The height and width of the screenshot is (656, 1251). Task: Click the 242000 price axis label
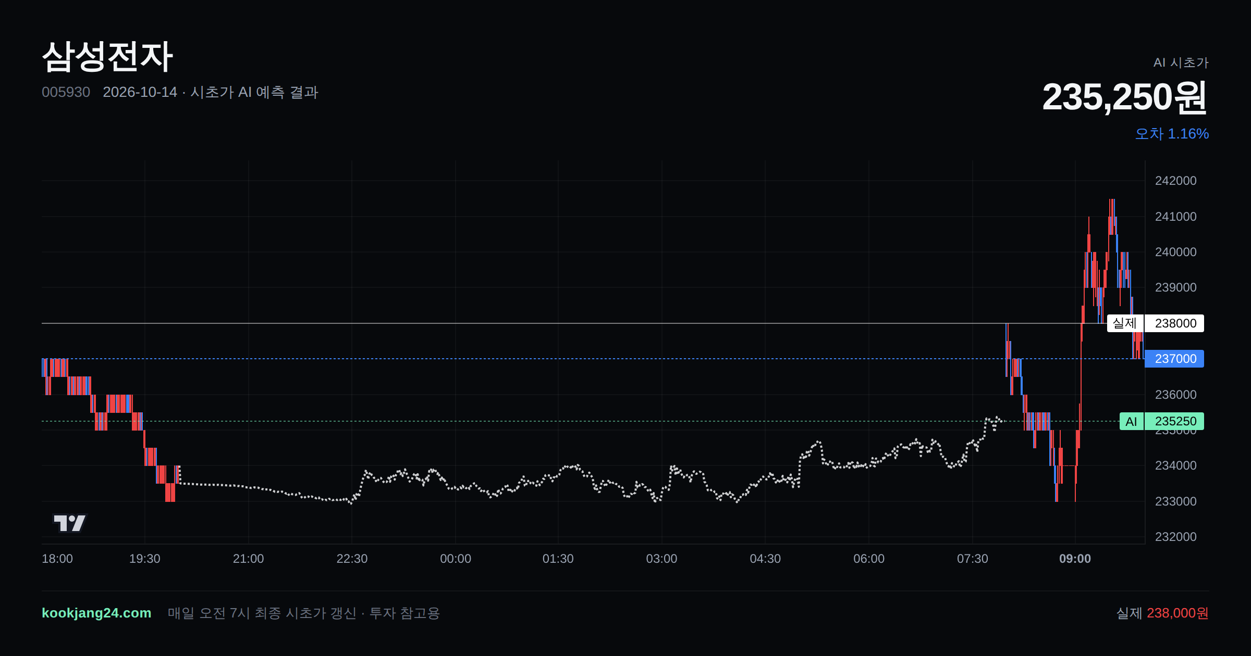click(1176, 181)
